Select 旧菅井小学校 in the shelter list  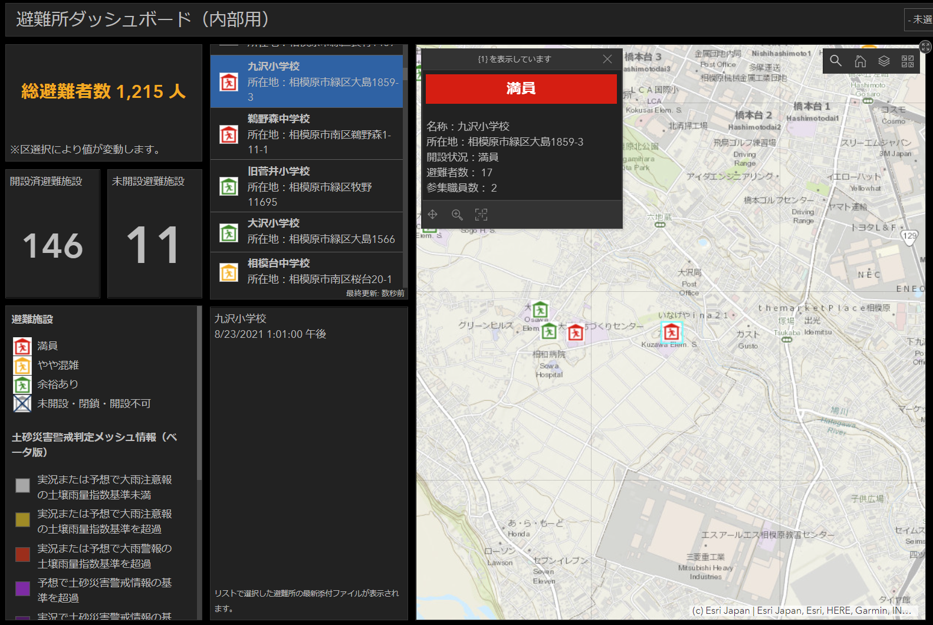pyautogui.click(x=307, y=186)
